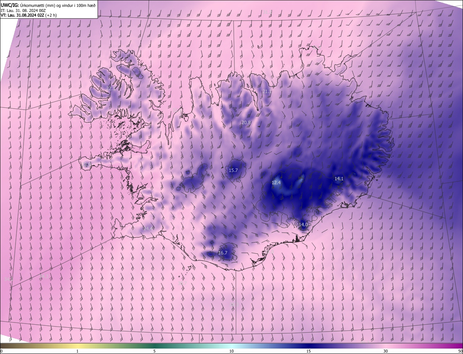Click the 16.7 value on the map
463x354 pixels.
pos(223,253)
